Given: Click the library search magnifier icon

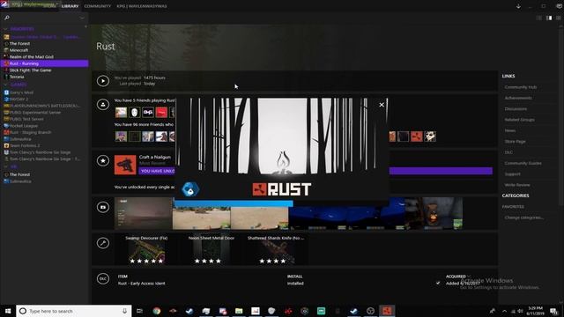Looking at the screenshot, I should point(7,18).
